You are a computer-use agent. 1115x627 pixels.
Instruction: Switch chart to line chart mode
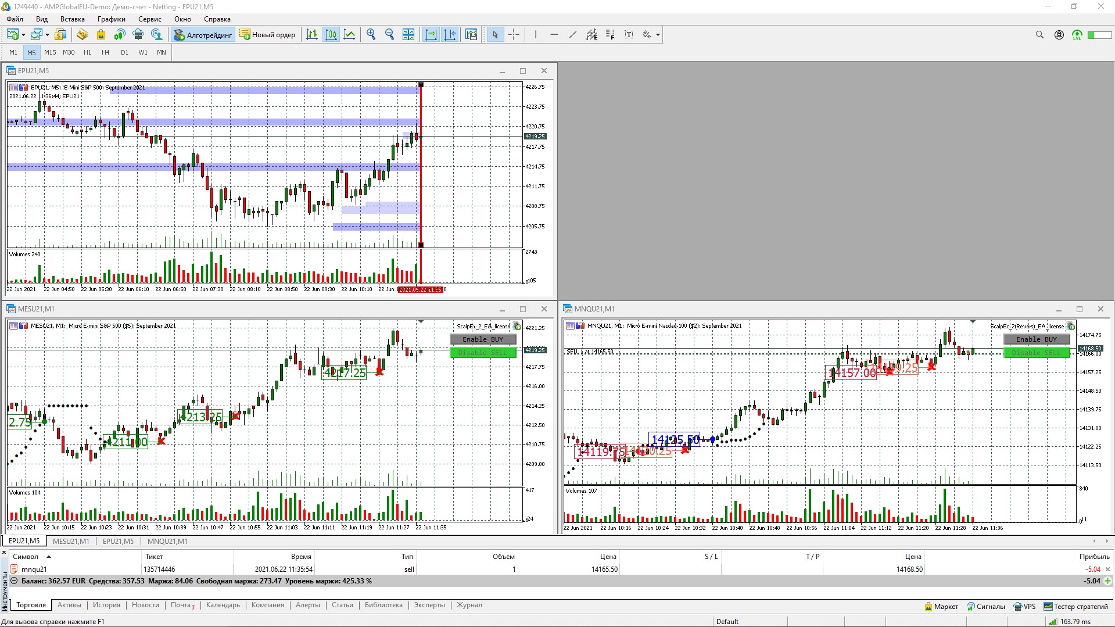click(350, 35)
